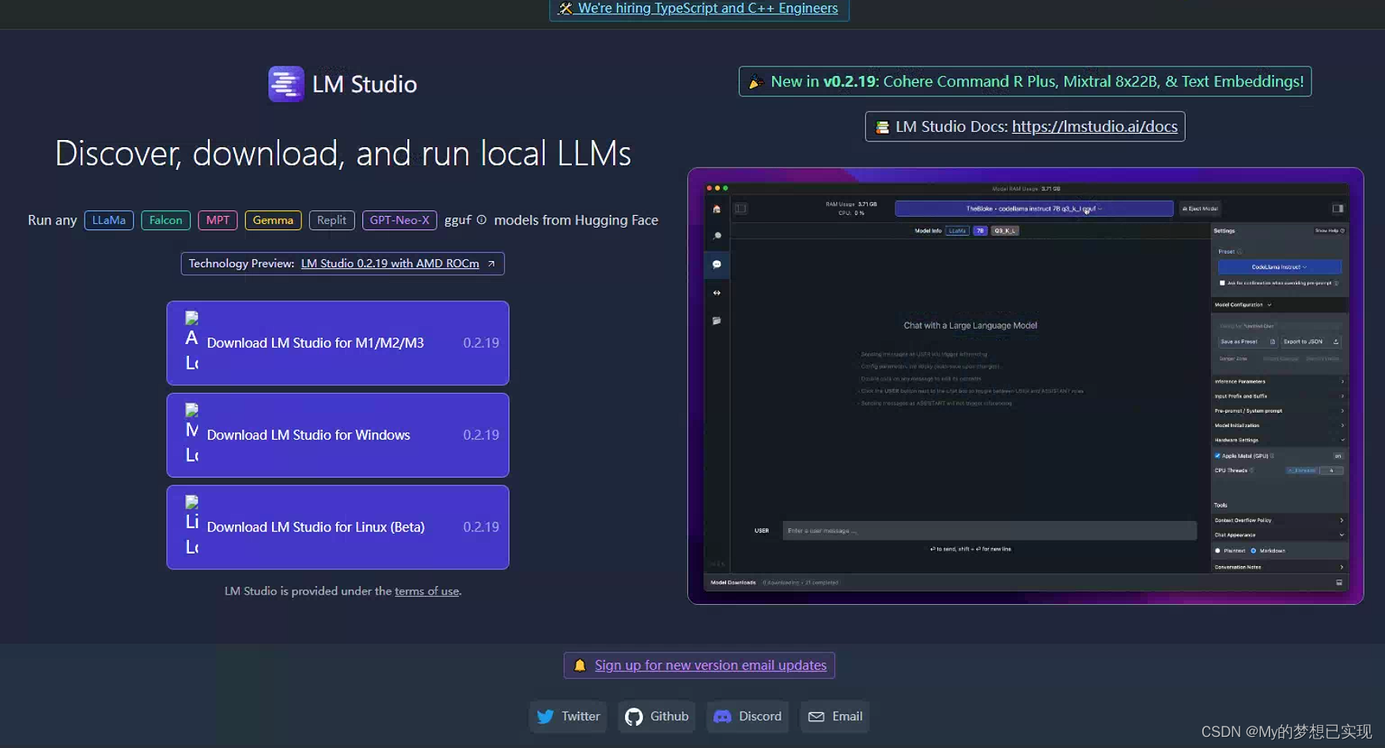Click the gguf info circle icon

482,220
